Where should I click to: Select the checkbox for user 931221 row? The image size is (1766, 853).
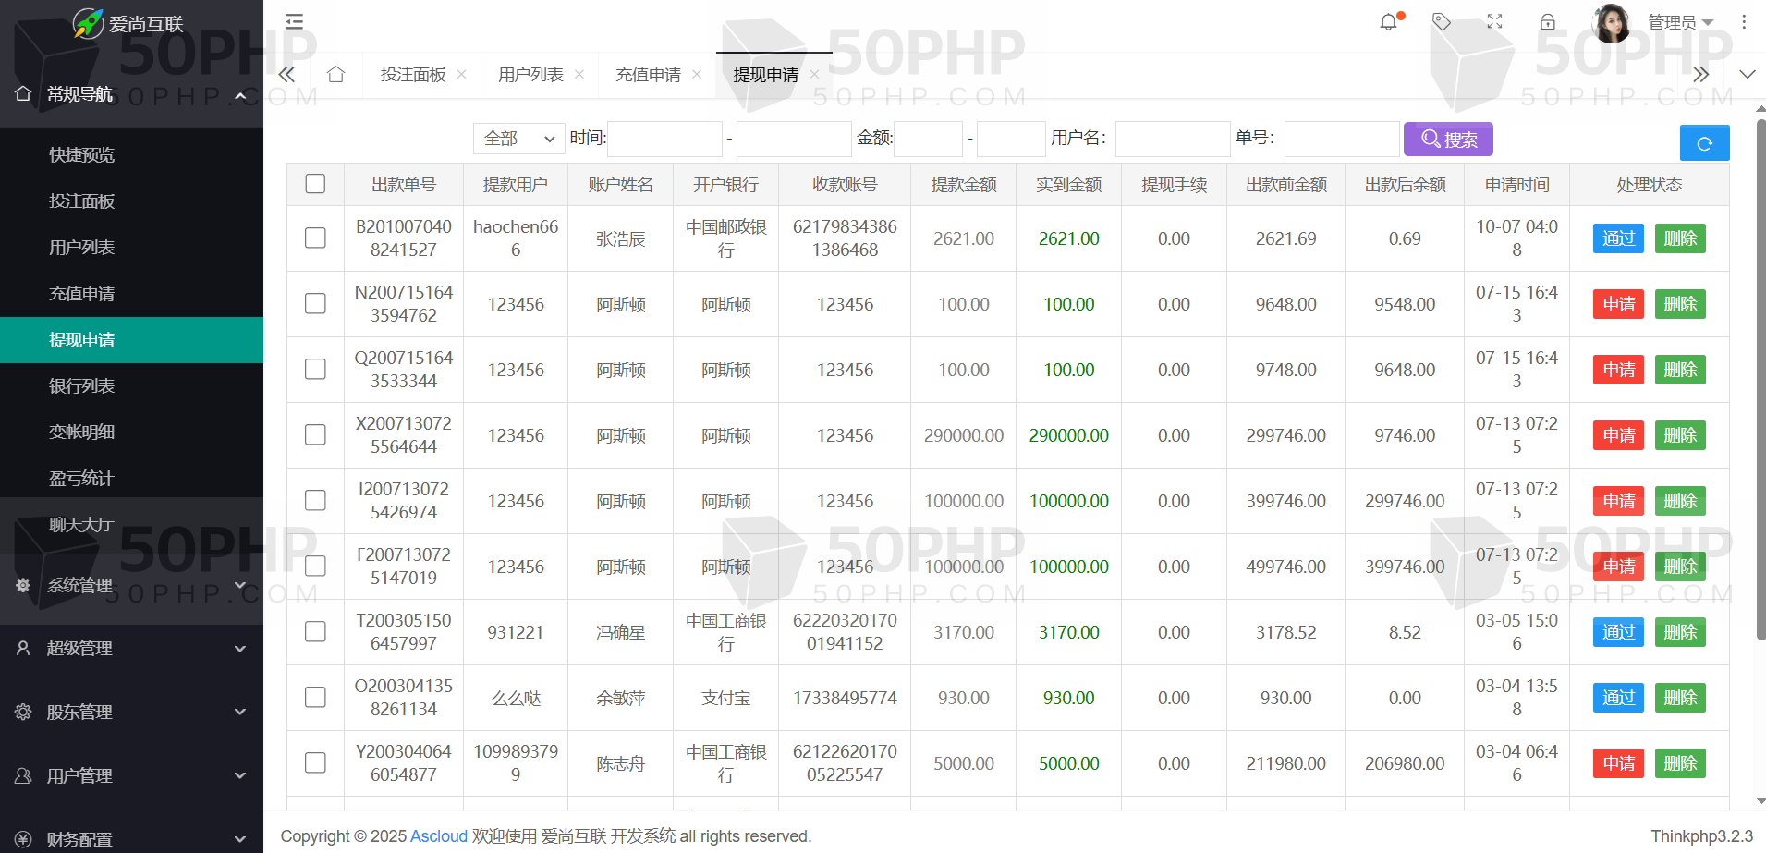(315, 632)
